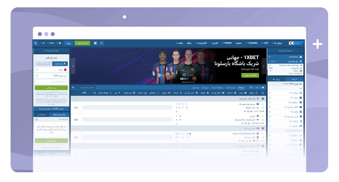Image resolution: width=339 pixels, height=182 pixels.
Task: Open the gift bonus icon
Action: [95, 43]
